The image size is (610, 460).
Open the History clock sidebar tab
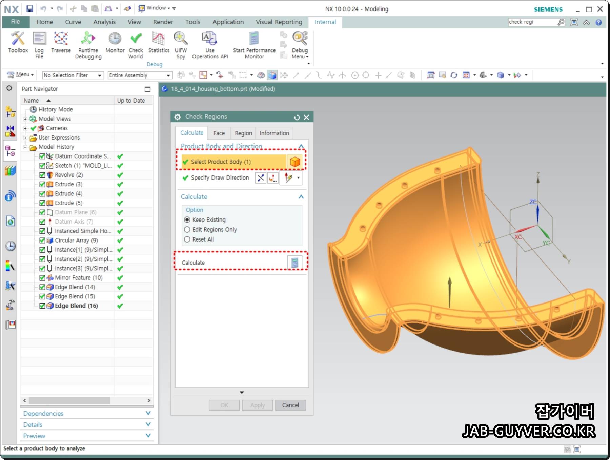pyautogui.click(x=10, y=246)
